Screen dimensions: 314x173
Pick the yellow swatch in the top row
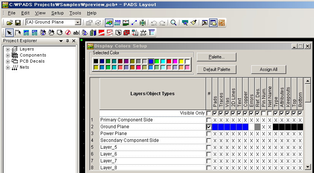click(181, 61)
